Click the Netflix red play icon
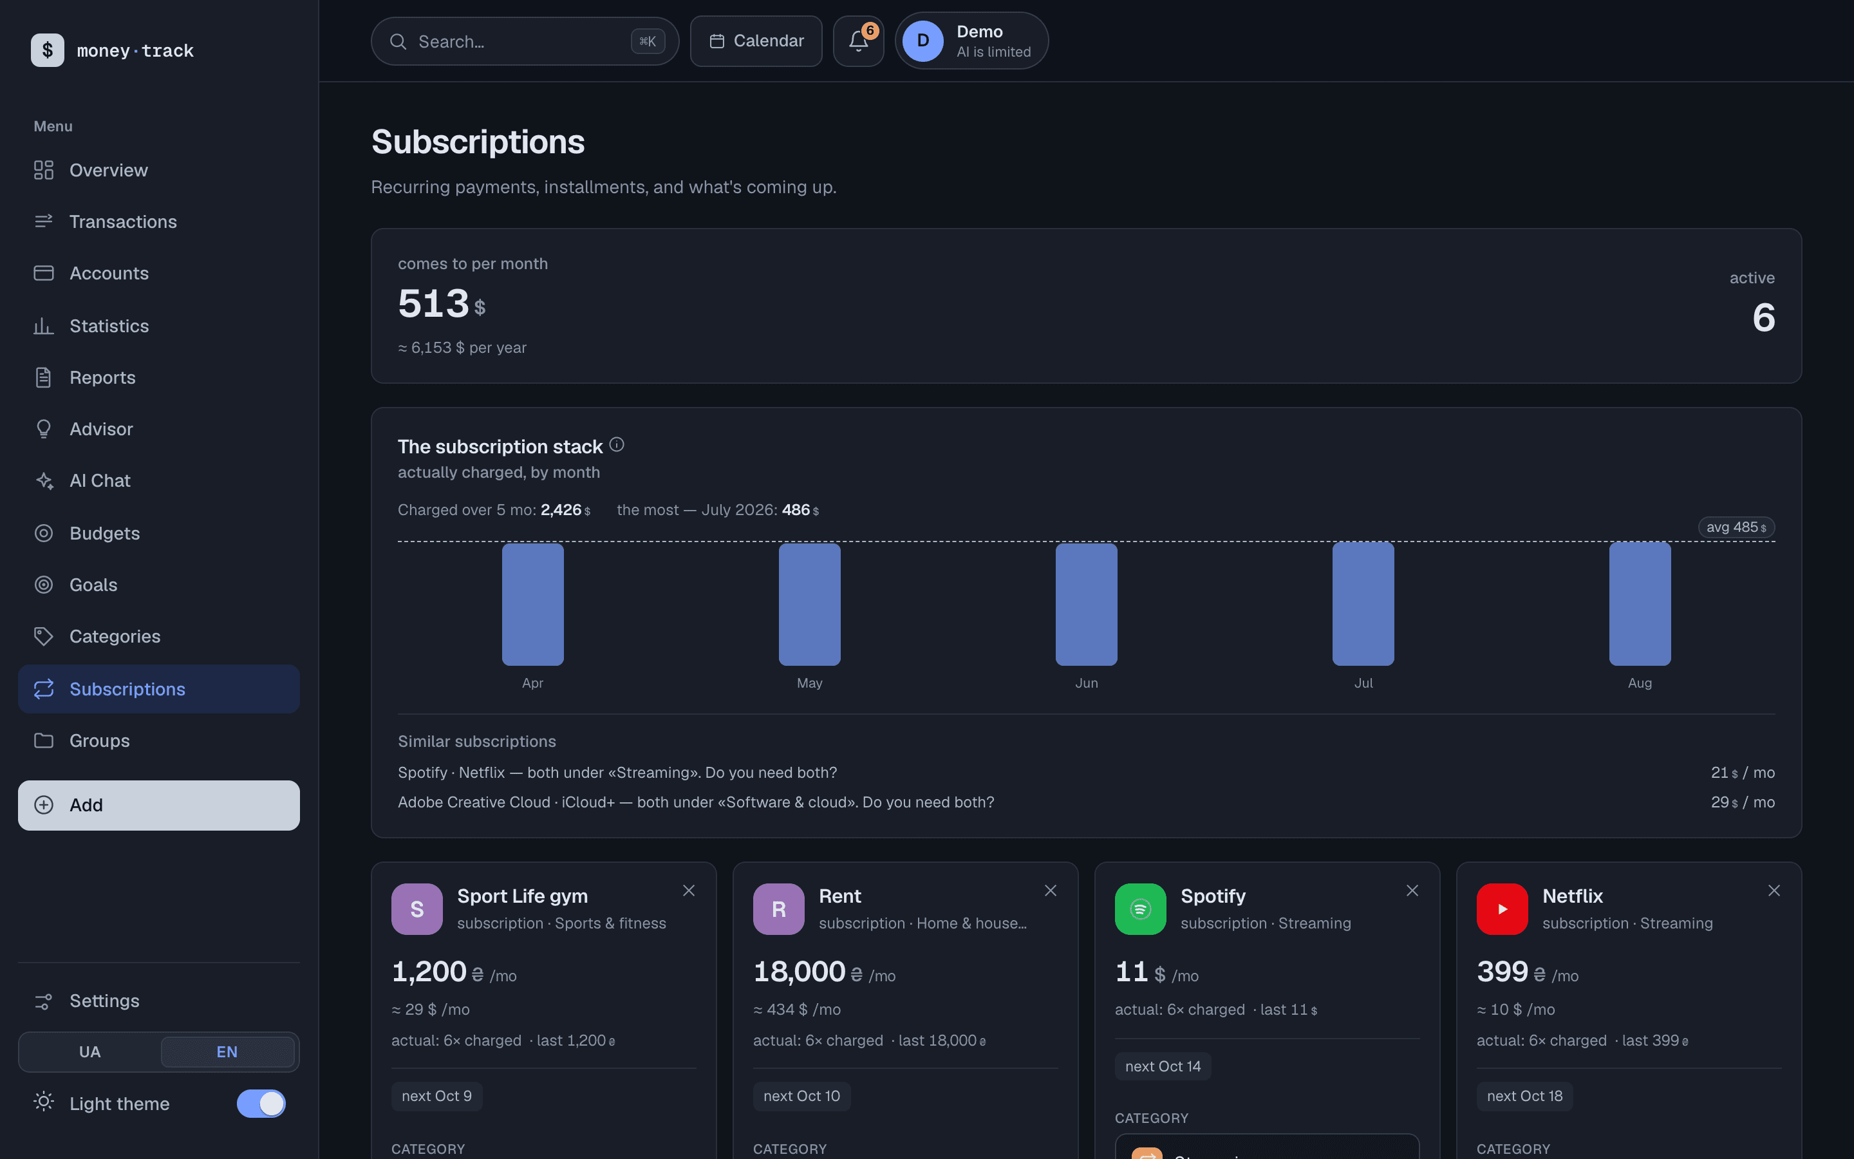 coord(1502,909)
